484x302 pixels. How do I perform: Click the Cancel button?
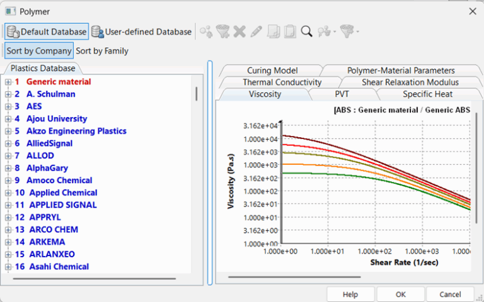coord(450,294)
